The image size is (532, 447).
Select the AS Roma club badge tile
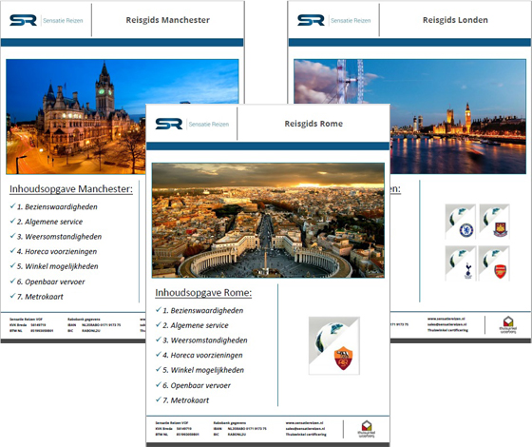334,346
